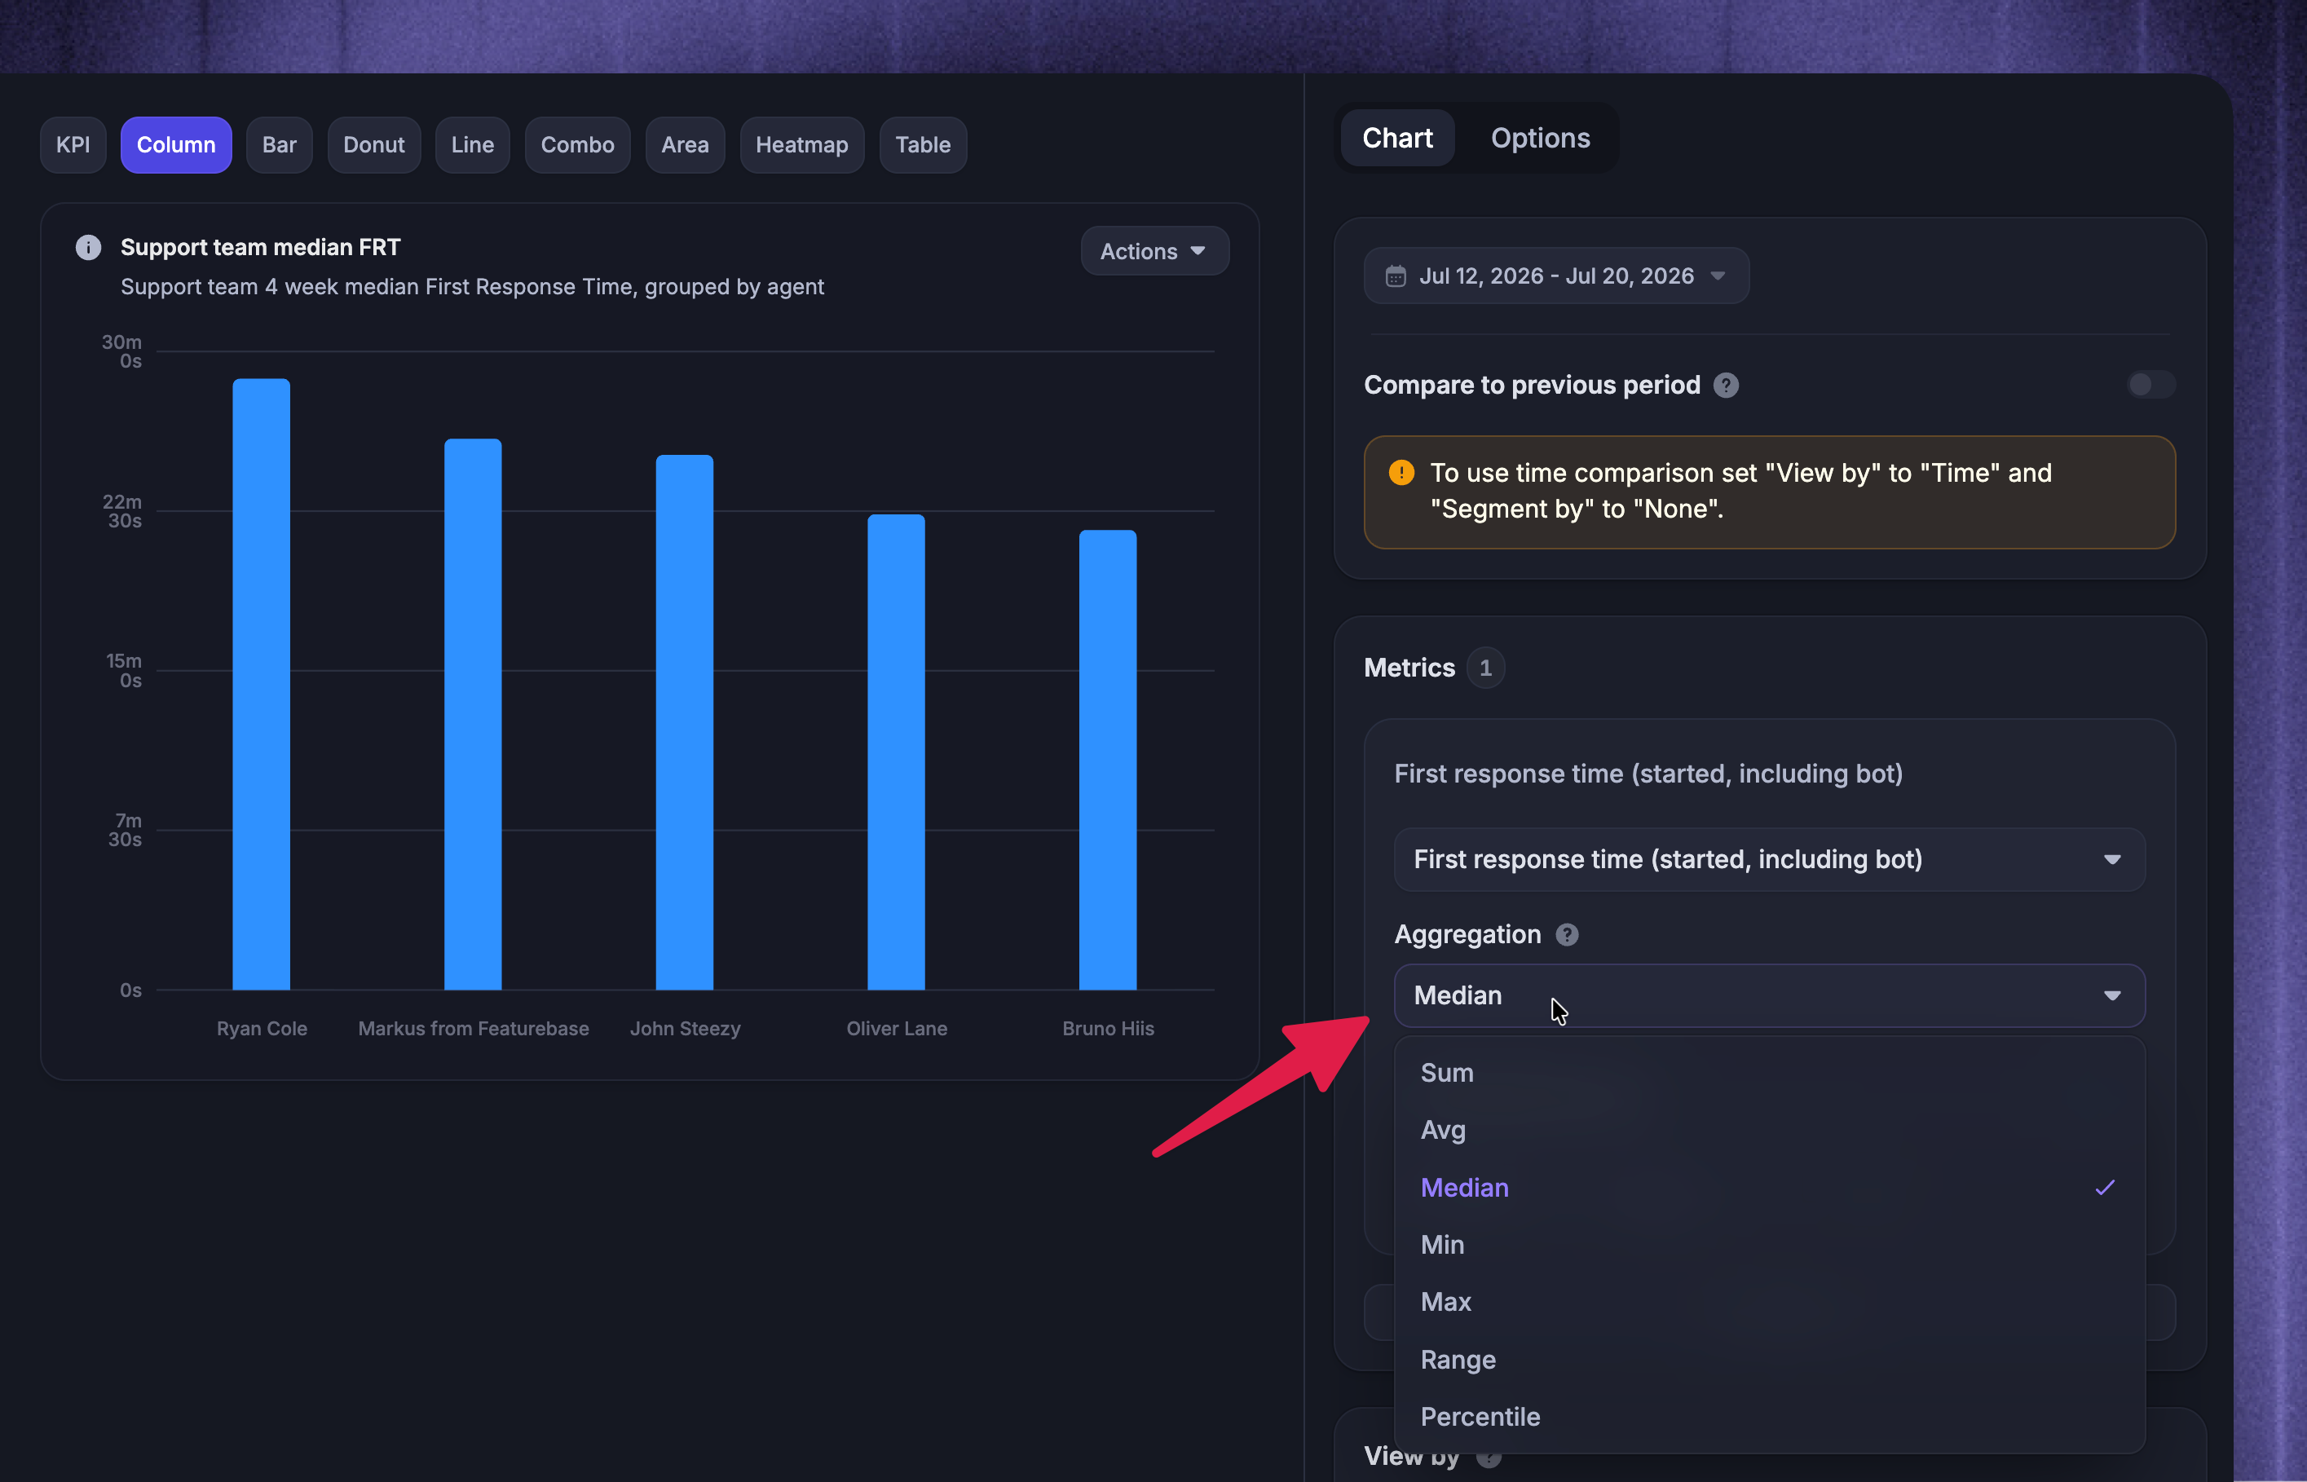The image size is (2307, 1482).
Task: Click chart subtitle 'grouped by agent' text
Action: pyautogui.click(x=734, y=287)
